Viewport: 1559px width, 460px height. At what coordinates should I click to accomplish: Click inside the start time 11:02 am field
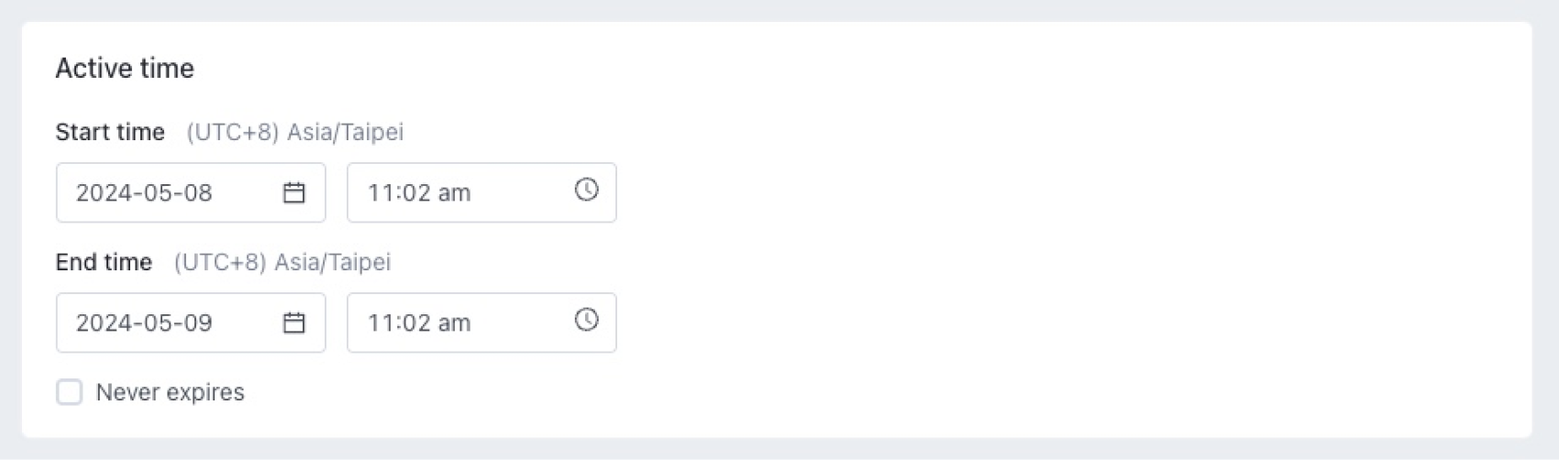(x=459, y=193)
